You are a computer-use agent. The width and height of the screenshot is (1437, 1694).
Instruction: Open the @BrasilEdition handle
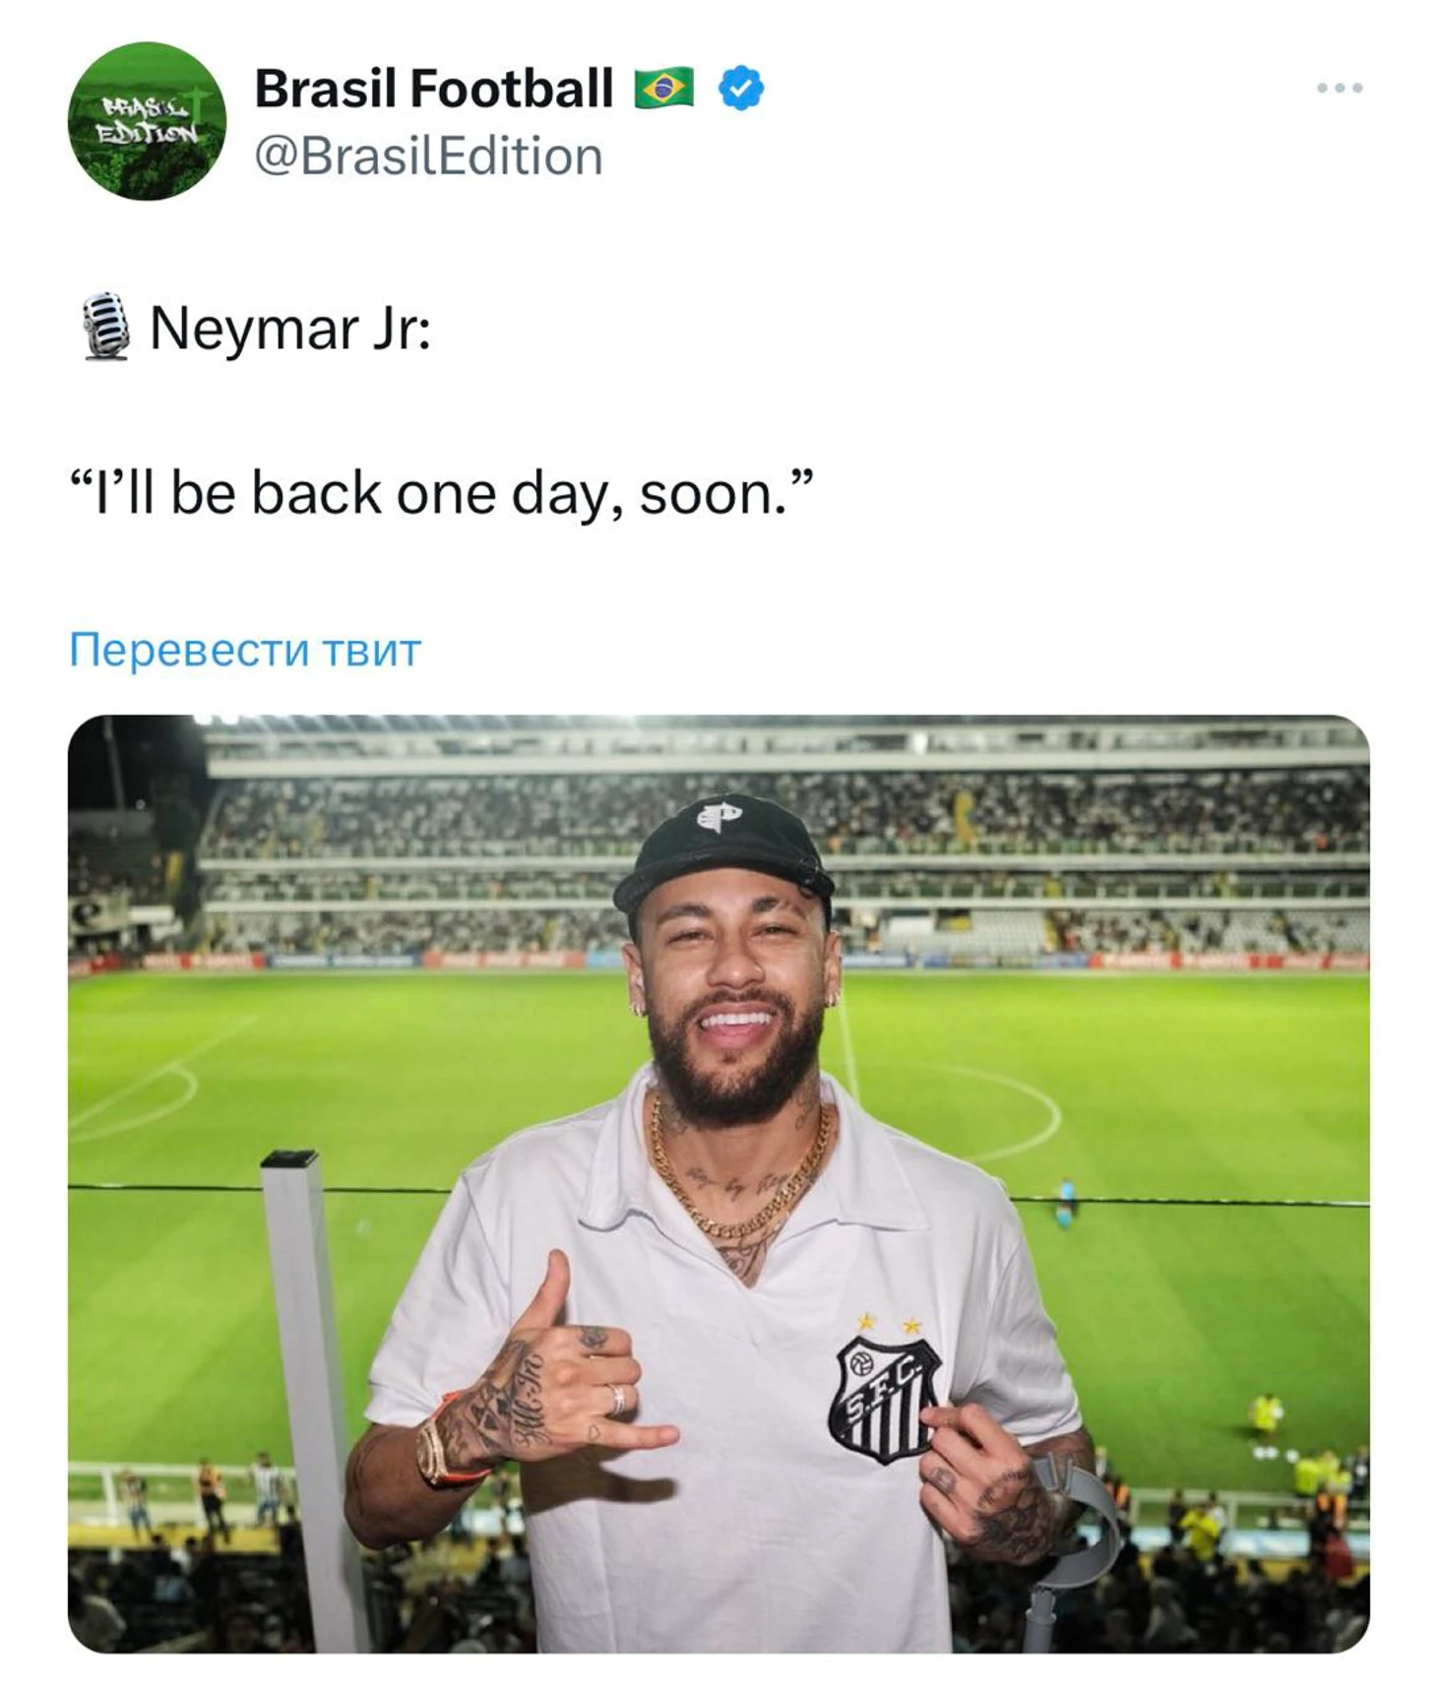428,157
